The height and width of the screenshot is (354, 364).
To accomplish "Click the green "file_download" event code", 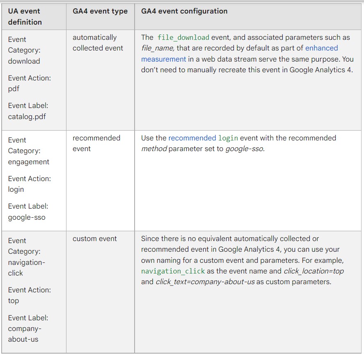I will coord(183,37).
